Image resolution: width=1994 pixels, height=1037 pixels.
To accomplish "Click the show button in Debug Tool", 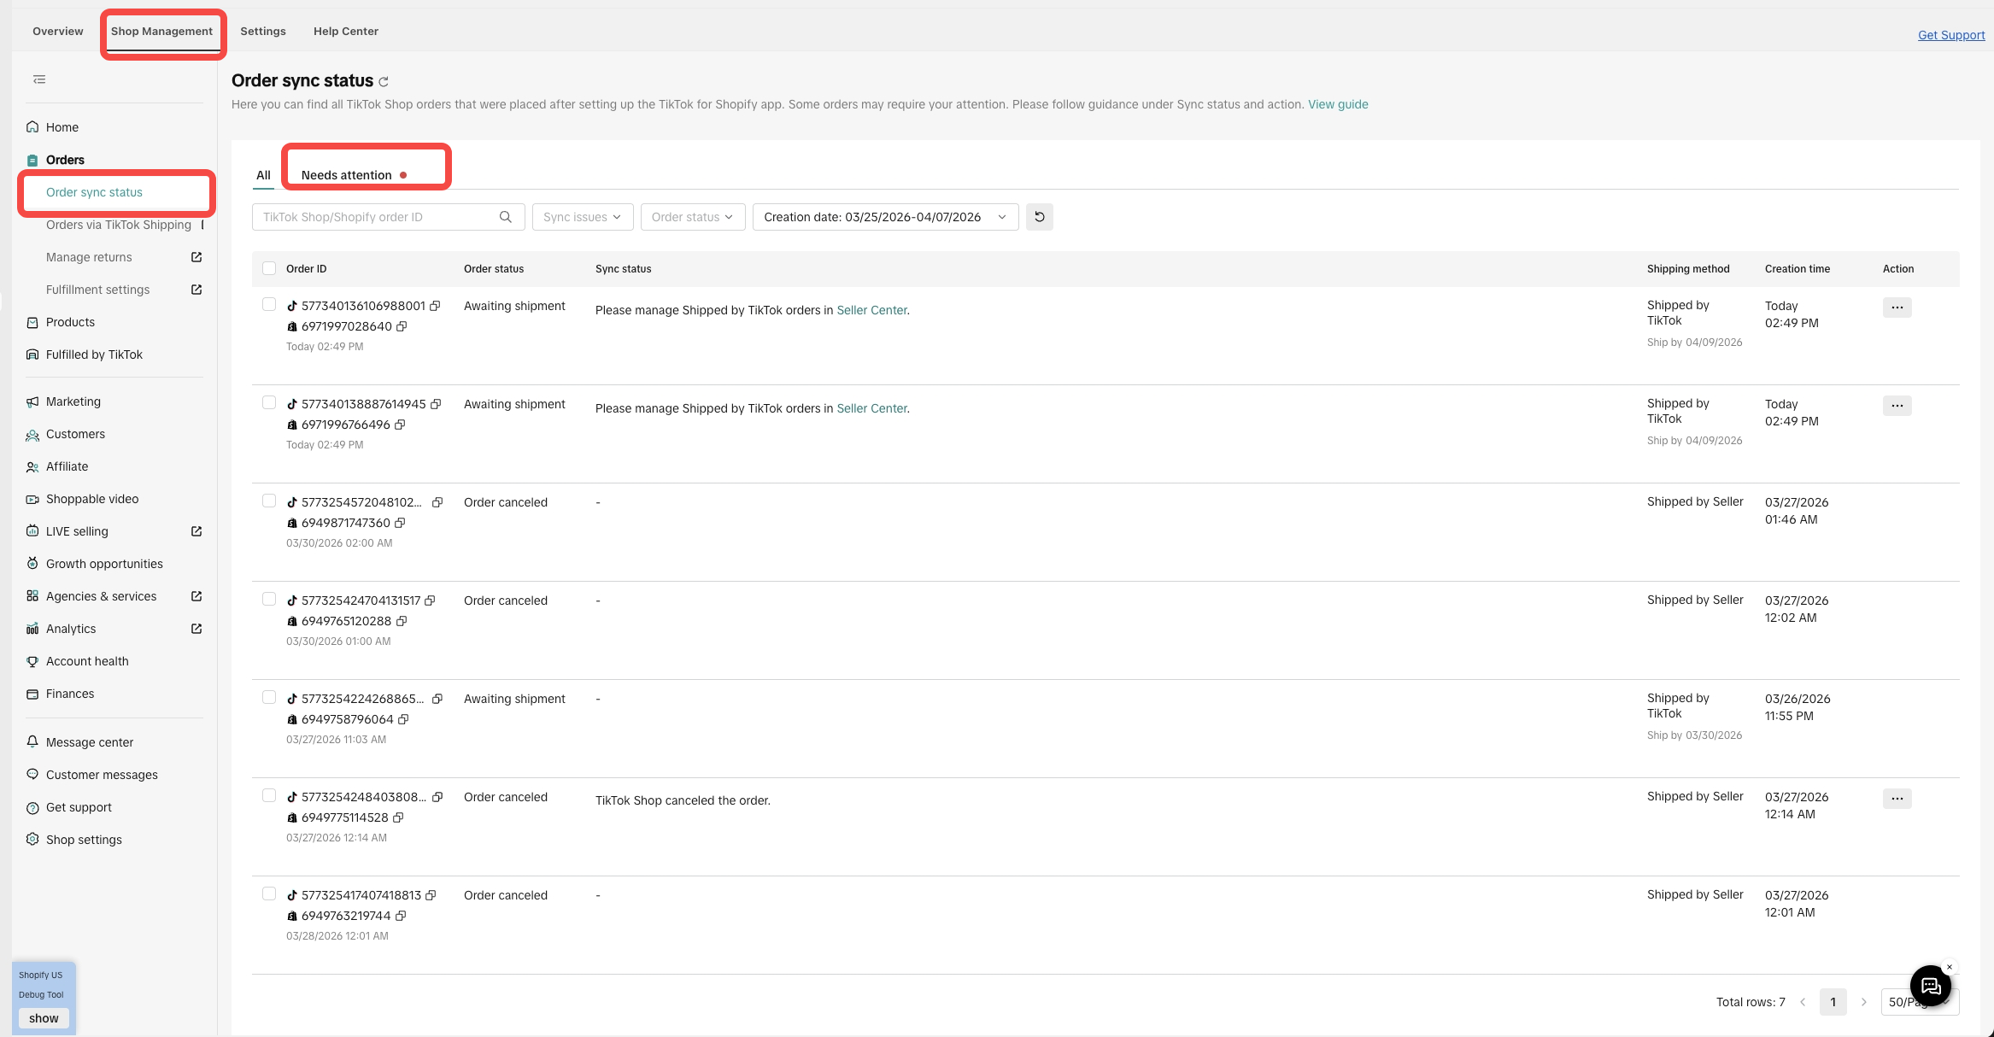I will [x=44, y=1018].
